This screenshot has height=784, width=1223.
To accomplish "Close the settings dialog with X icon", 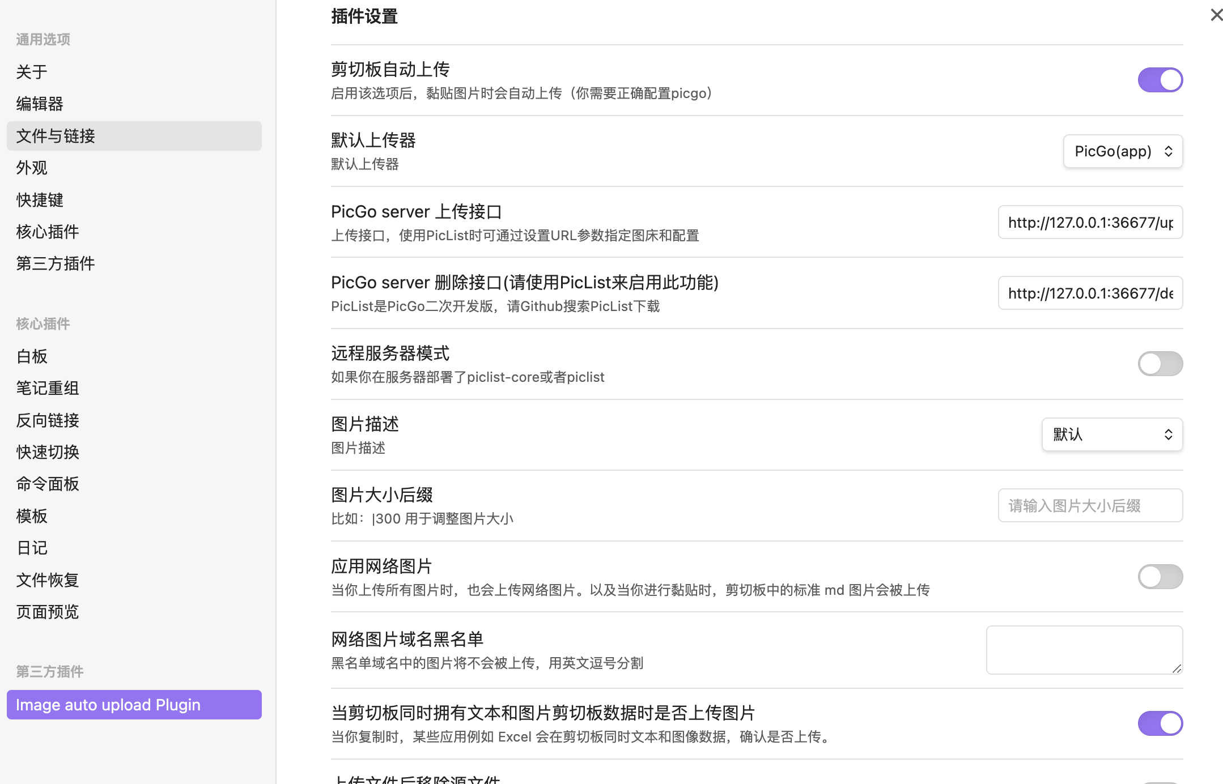I will pyautogui.click(x=1216, y=15).
